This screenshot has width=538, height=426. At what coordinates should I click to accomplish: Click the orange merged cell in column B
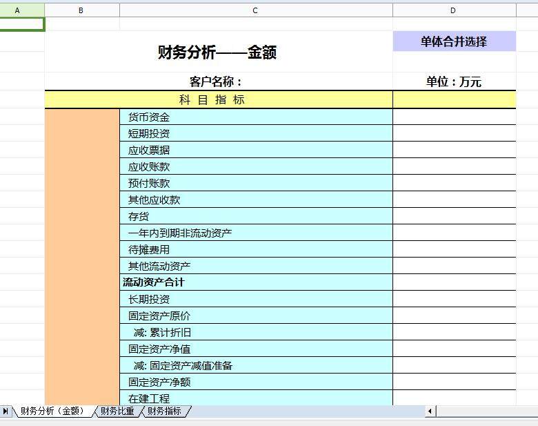(81, 255)
